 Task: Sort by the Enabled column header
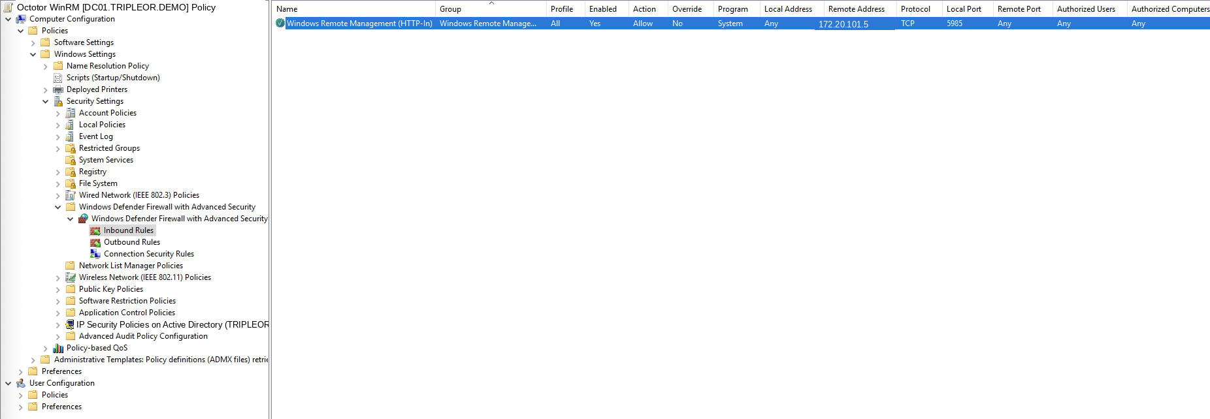click(606, 9)
